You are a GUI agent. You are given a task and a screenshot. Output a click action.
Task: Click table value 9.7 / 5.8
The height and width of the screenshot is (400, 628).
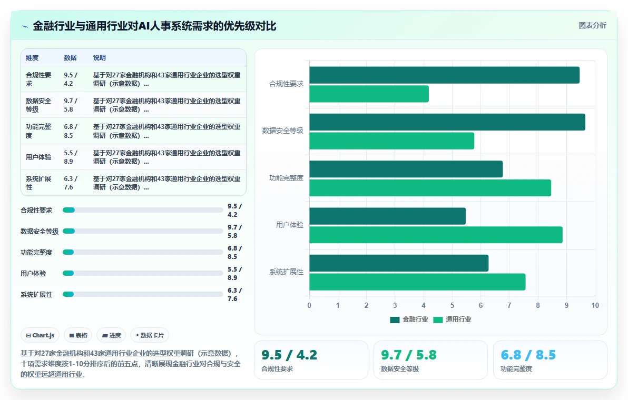[x=71, y=105]
